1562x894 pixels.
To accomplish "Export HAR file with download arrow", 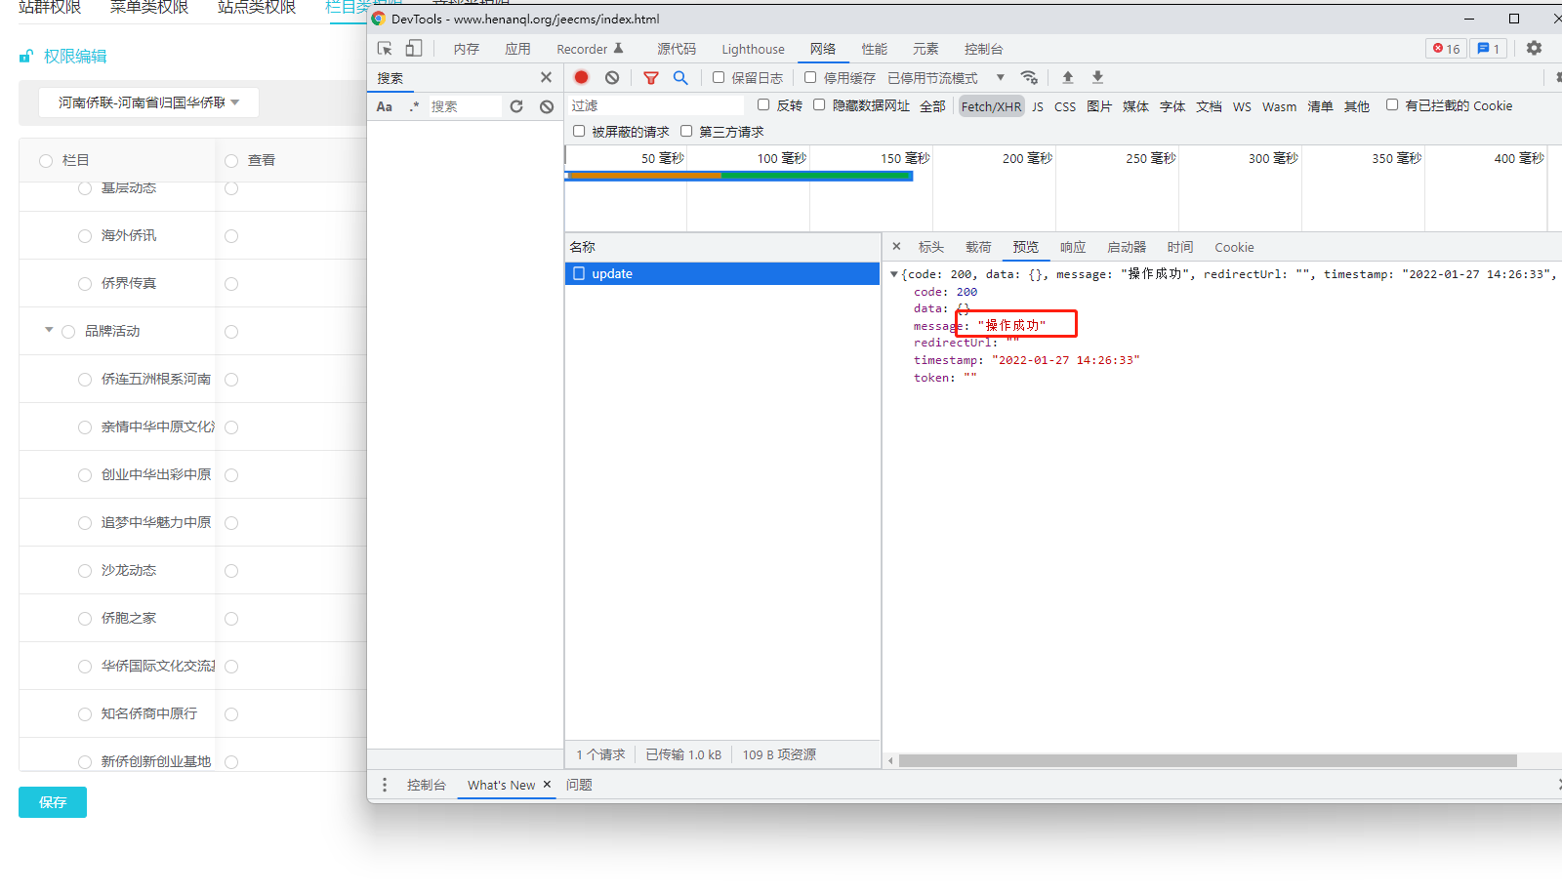I will click(1097, 77).
